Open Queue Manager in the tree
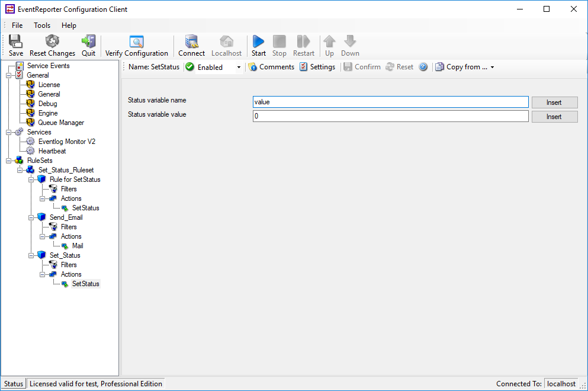 61,123
